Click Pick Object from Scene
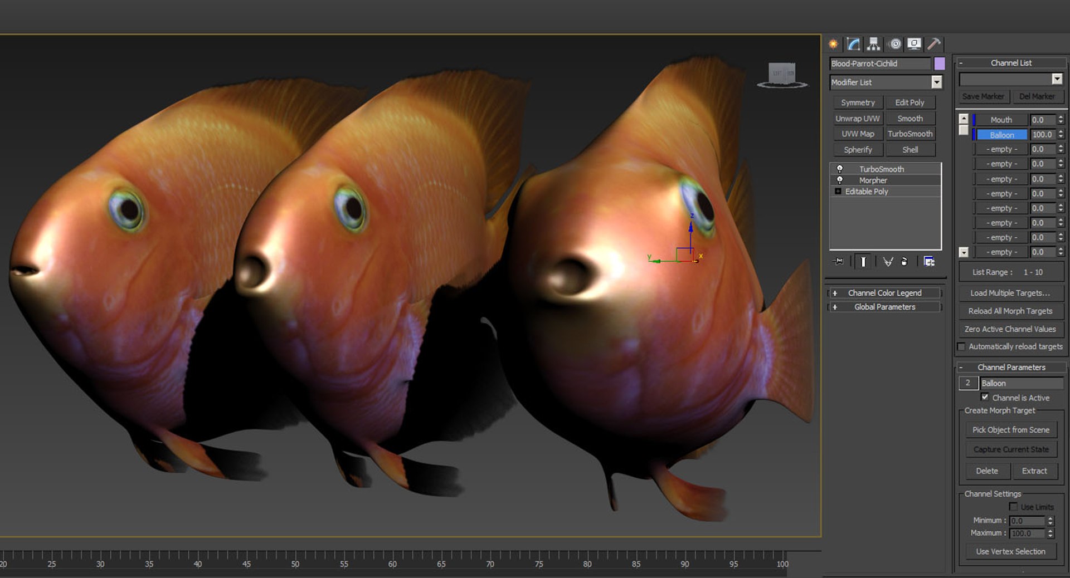1070x578 pixels. click(x=1011, y=430)
